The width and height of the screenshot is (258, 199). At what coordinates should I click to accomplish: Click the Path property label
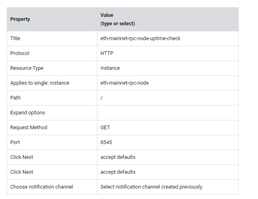[x=15, y=98]
